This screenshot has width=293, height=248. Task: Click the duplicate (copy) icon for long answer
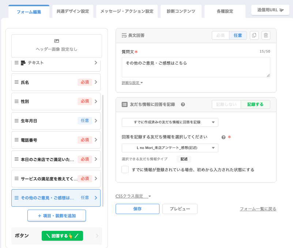point(254,35)
